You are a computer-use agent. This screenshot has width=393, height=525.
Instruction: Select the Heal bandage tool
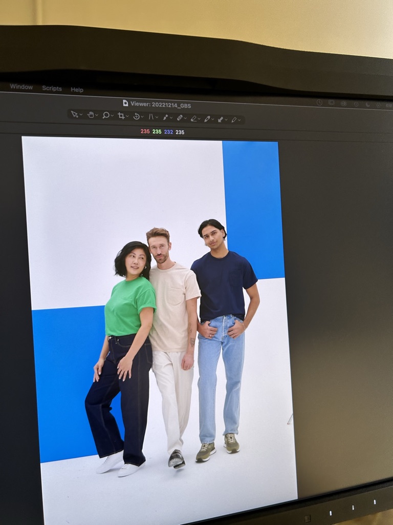pos(180,117)
